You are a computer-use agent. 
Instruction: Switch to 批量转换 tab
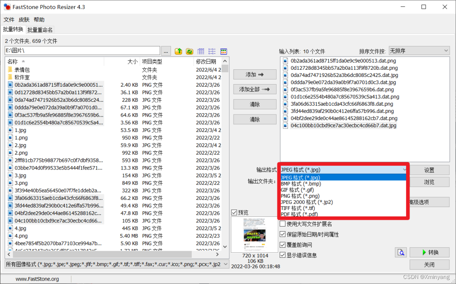(13, 30)
